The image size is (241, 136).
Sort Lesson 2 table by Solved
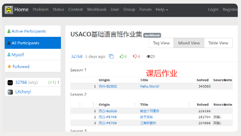coord(202,105)
